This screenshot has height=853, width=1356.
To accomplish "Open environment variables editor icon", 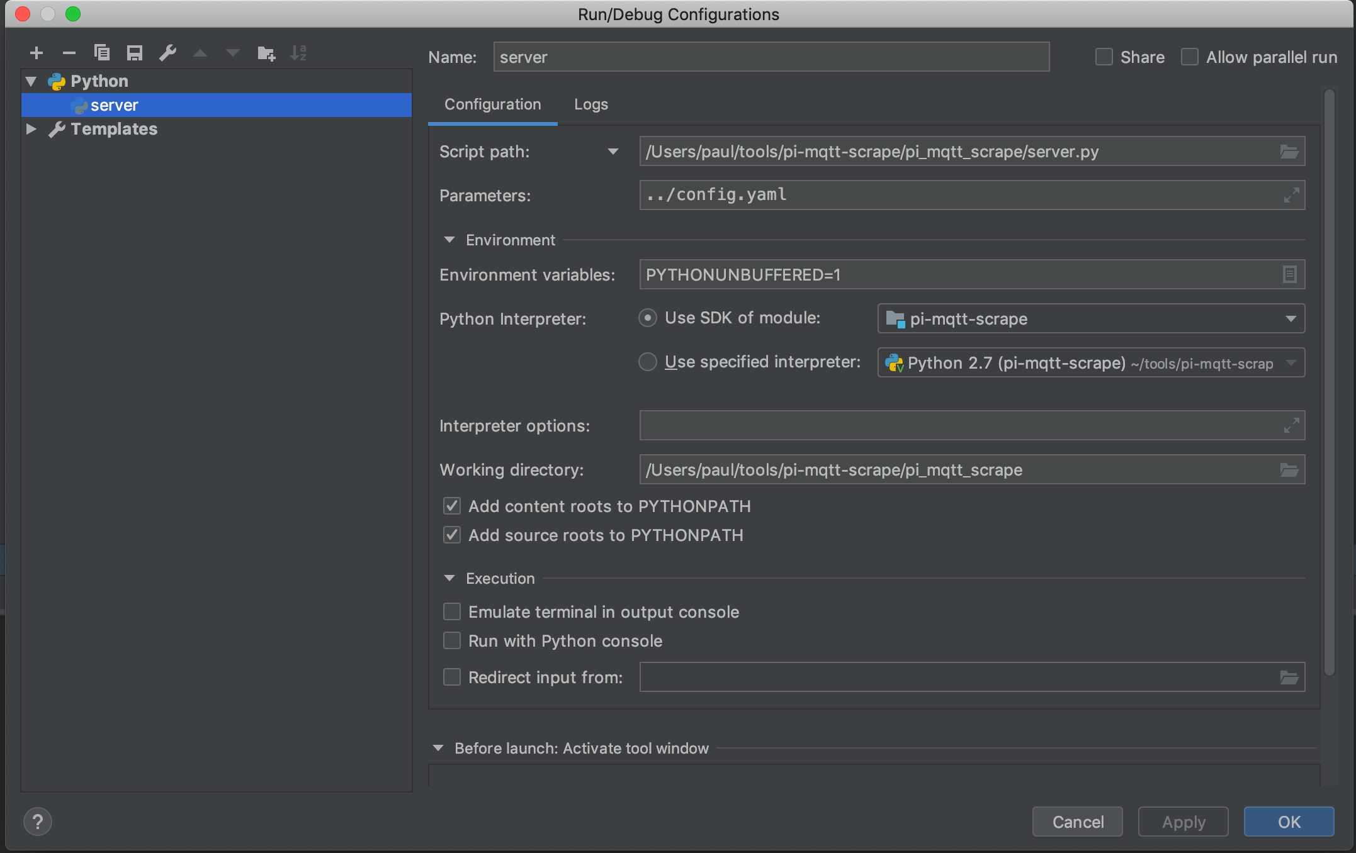I will coord(1289,274).
